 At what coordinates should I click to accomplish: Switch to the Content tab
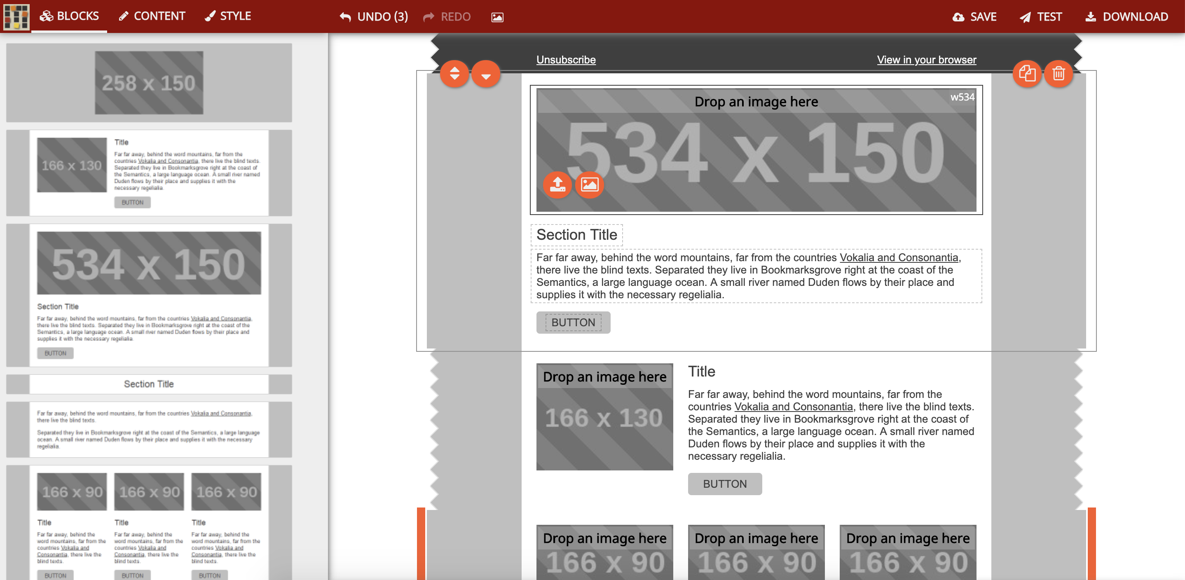(152, 16)
